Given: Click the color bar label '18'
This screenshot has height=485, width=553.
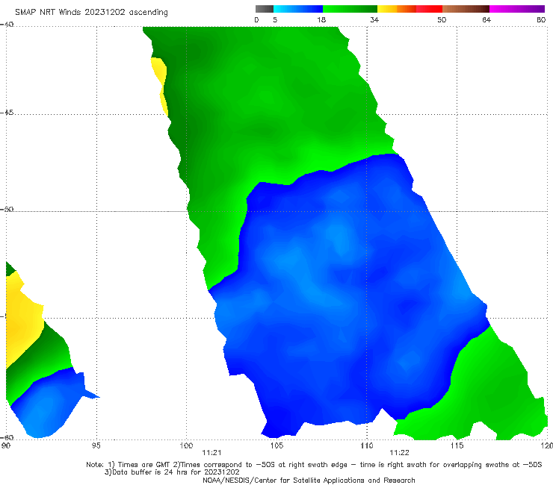Looking at the screenshot, I should point(321,20).
